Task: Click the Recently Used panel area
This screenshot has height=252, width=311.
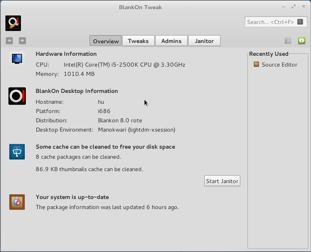Action: pos(277,155)
